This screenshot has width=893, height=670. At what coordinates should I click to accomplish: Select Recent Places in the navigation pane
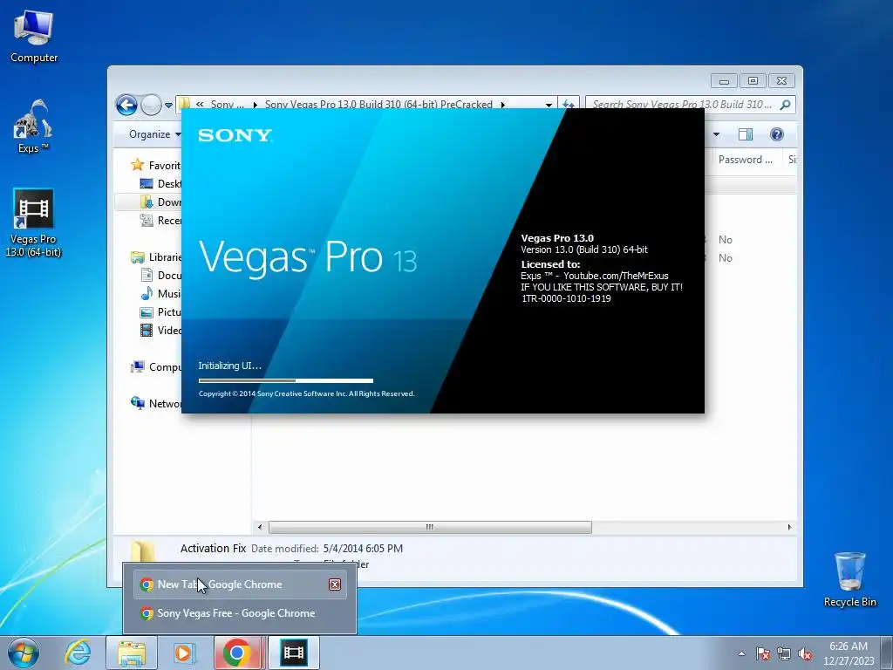[160, 221]
